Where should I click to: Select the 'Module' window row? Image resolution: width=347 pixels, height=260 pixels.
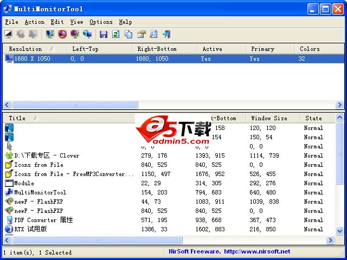click(169, 183)
